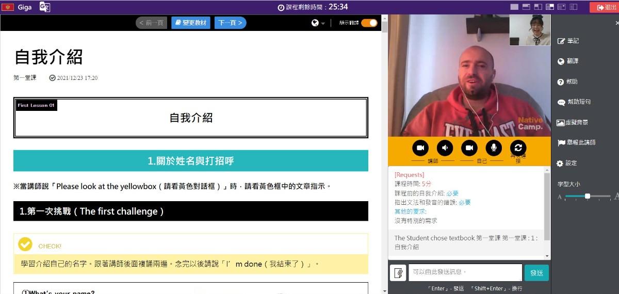Open 翻譯 translate in the sidebar
This screenshot has height=294, width=619.
click(x=568, y=61)
